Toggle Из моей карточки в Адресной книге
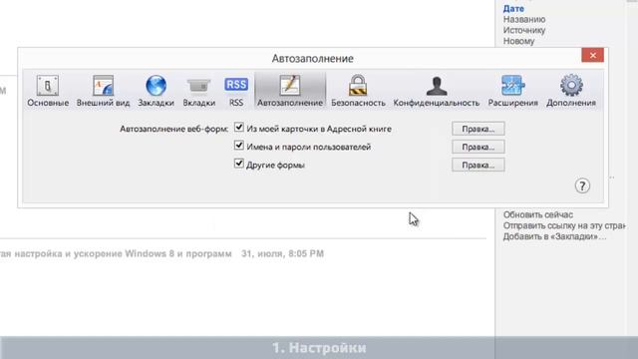Viewport: 638px width, 359px height. point(239,128)
